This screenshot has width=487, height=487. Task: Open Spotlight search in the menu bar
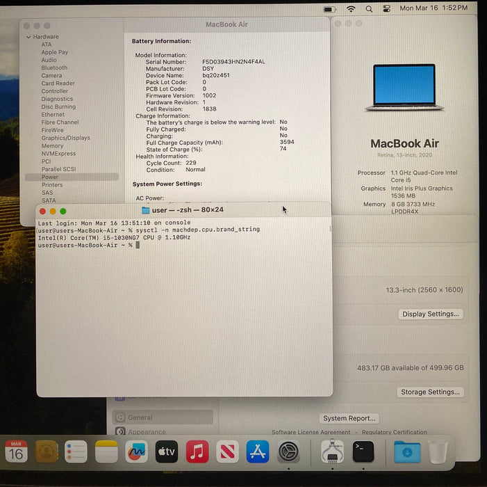(369, 9)
